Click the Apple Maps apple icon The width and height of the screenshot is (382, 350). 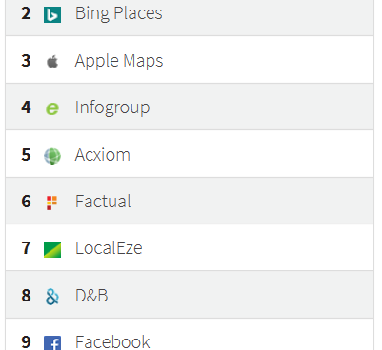point(52,62)
